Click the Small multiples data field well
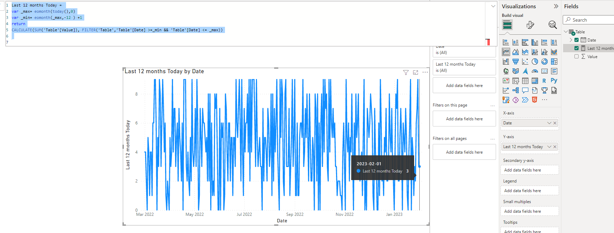Viewport: 614px width, 233px height. [530, 211]
